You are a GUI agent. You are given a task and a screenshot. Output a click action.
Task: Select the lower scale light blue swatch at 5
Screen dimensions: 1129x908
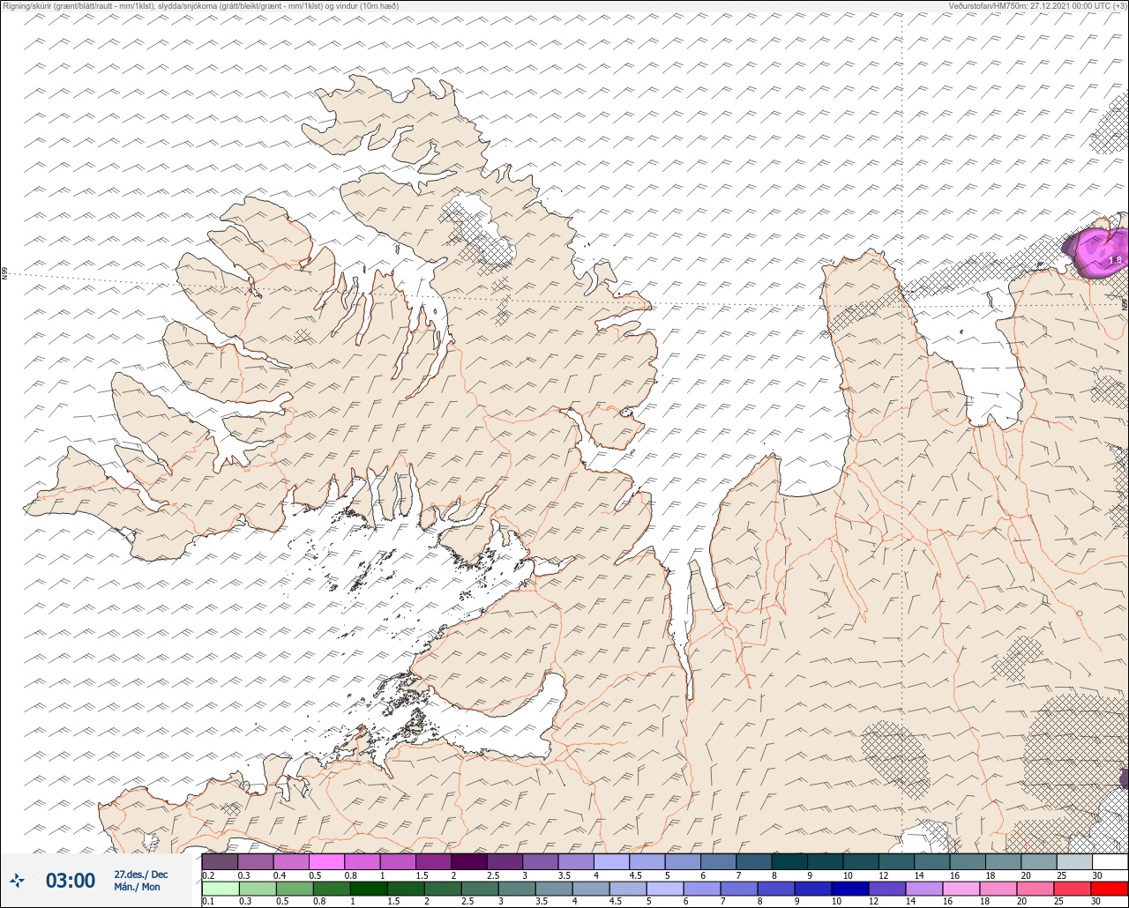[x=665, y=889]
